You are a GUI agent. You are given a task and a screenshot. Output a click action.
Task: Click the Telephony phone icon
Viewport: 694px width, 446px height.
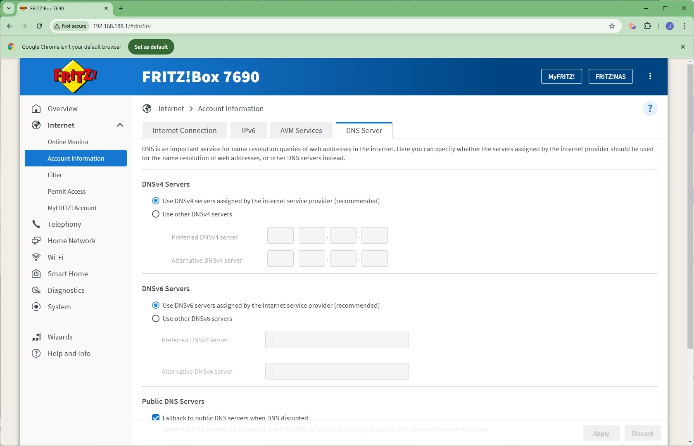[36, 224]
